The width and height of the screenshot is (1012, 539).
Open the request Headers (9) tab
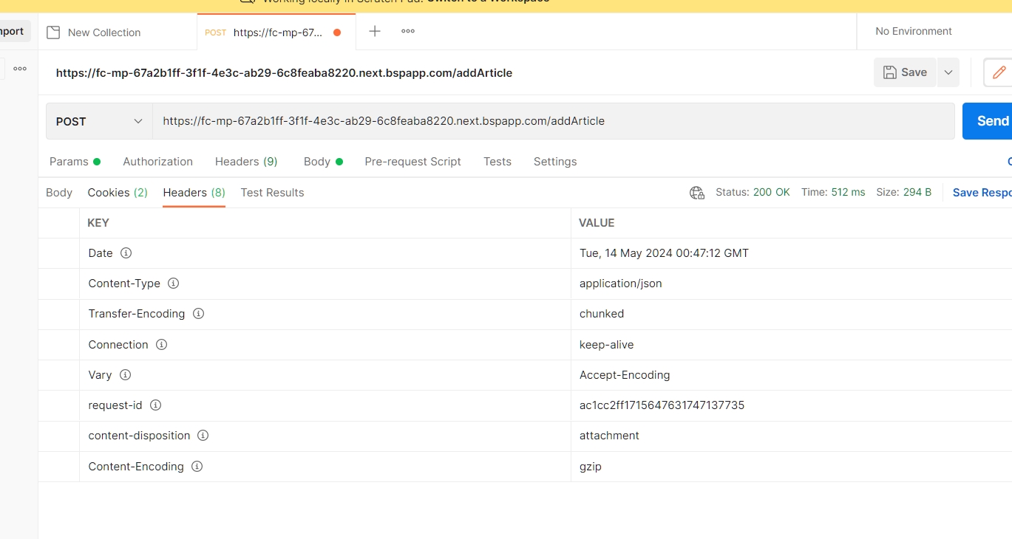click(246, 162)
